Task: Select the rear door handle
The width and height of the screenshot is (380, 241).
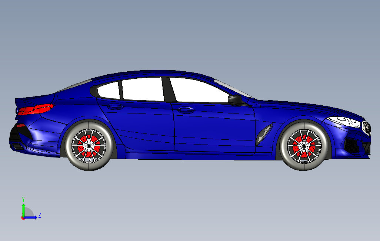Action: coord(115,106)
